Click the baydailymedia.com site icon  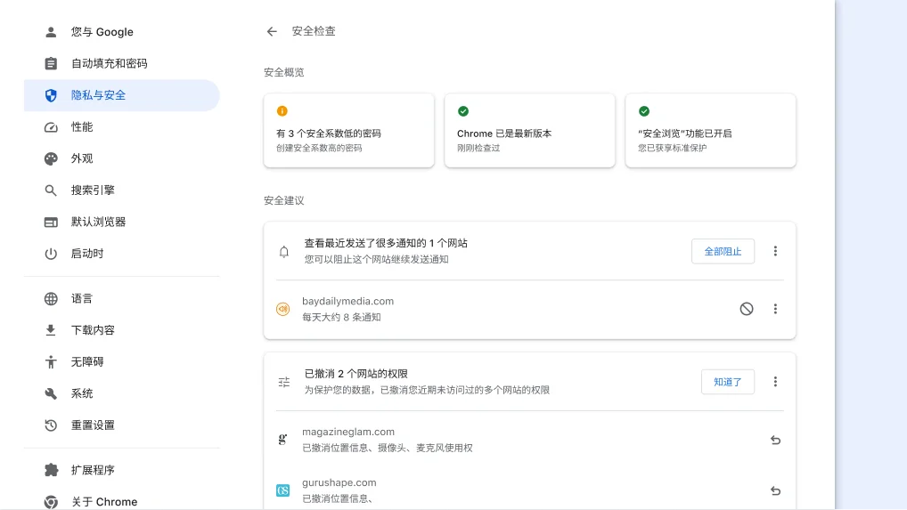click(x=283, y=309)
